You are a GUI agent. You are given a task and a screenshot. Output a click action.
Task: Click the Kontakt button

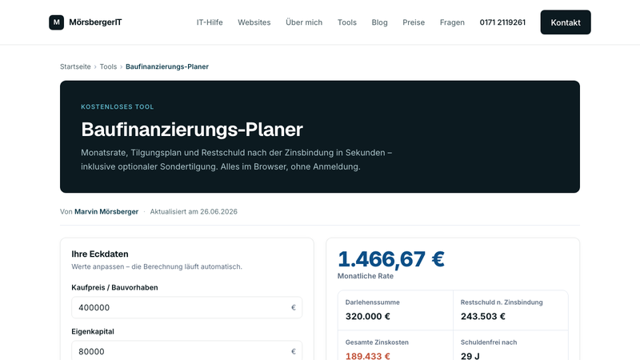[566, 22]
